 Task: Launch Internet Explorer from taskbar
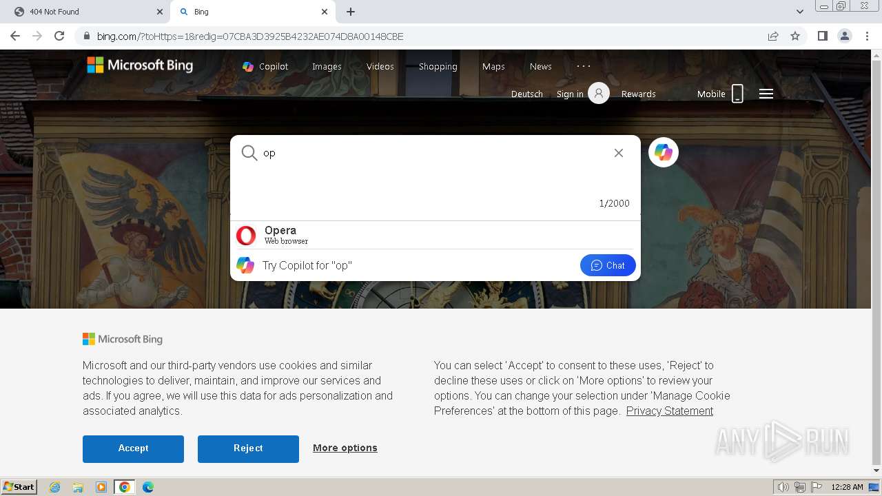pos(54,487)
